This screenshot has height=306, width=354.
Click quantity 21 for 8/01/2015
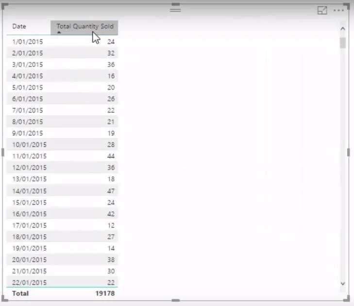coord(111,122)
